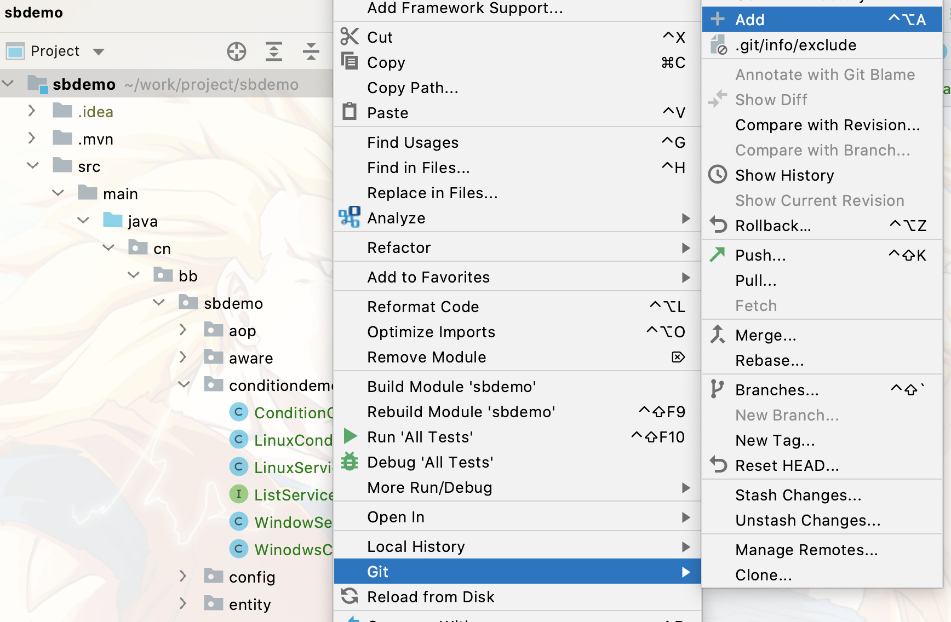The height and width of the screenshot is (622, 951).
Task: Open the ListService interface file
Action: point(293,495)
